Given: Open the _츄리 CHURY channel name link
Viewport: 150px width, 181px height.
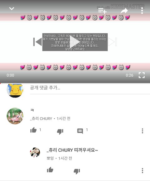Looking at the screenshot, I should pos(41,119).
